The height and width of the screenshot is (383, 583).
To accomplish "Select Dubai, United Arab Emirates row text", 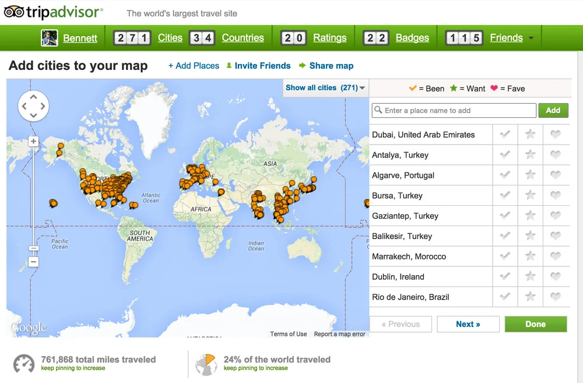I will (x=423, y=135).
